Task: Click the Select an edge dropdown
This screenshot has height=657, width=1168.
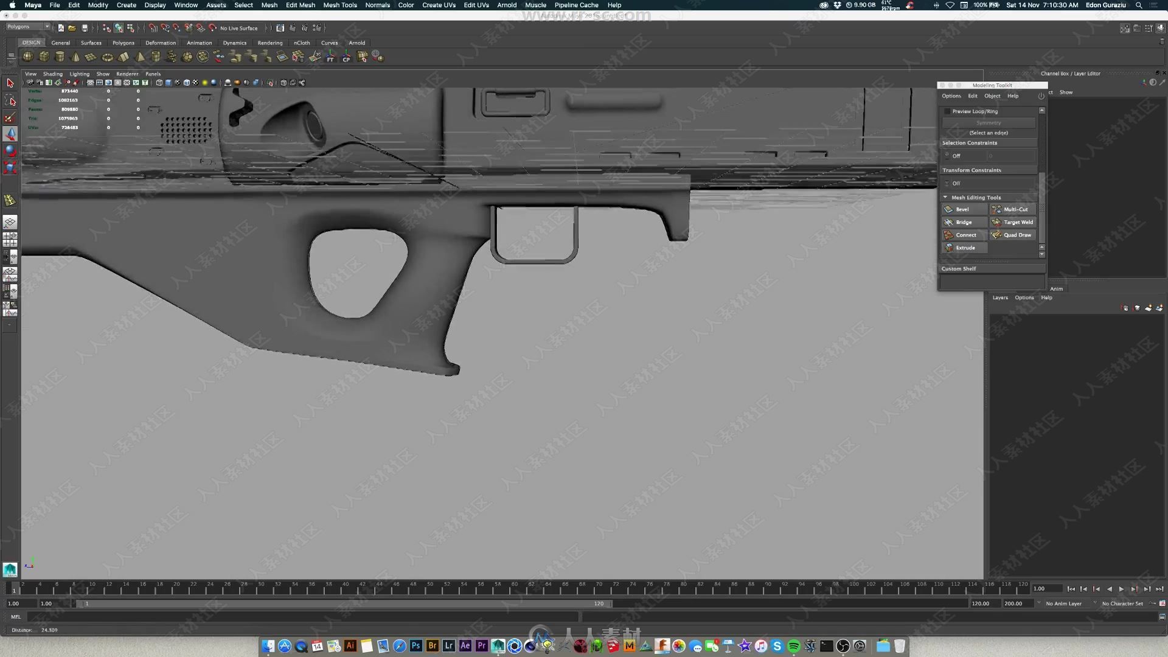Action: click(x=989, y=133)
